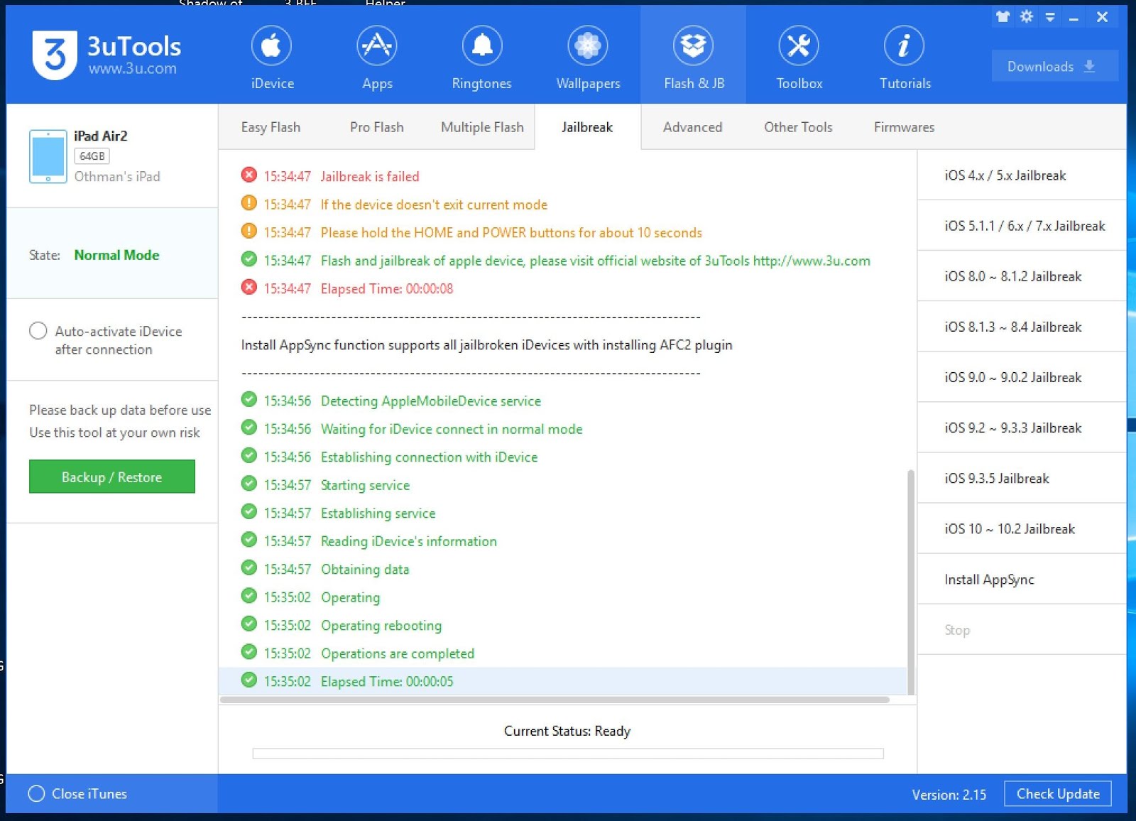Viewport: 1136px width, 821px height.
Task: Switch to the Advanced tab
Action: point(692,127)
